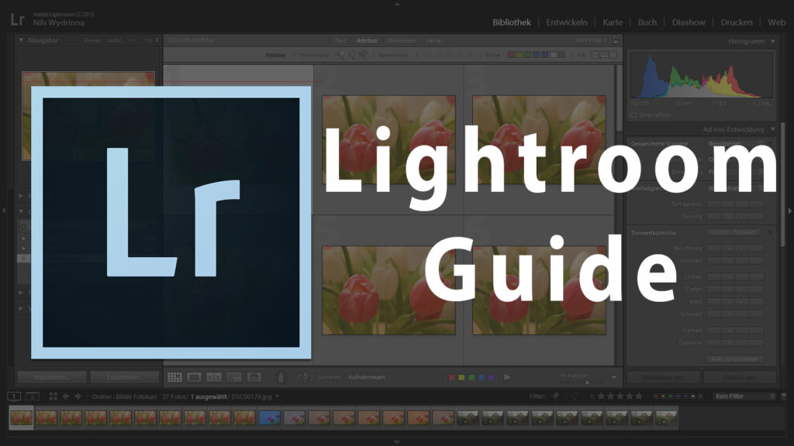Switch to loupe view in the toolbar

[194, 377]
